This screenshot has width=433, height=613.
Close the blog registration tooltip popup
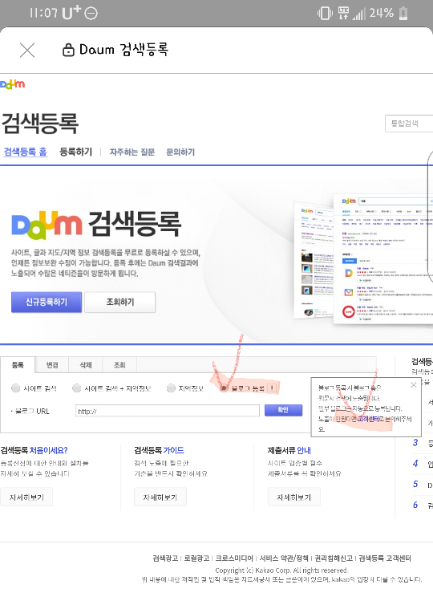coord(414,385)
